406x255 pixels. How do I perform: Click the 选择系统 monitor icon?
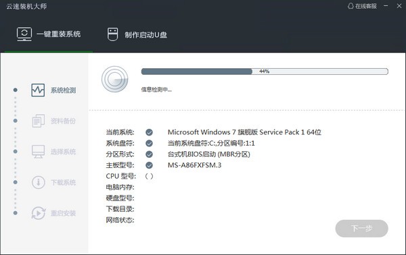[38, 152]
